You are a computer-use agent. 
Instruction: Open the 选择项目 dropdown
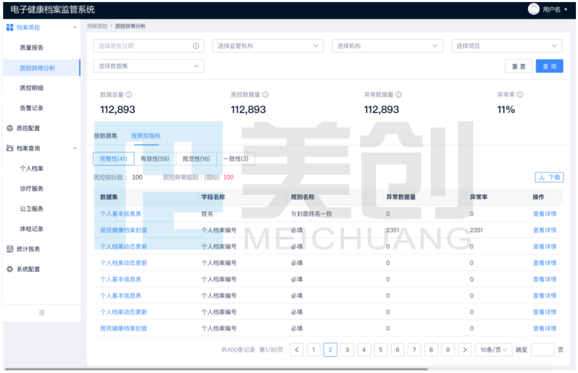point(507,45)
